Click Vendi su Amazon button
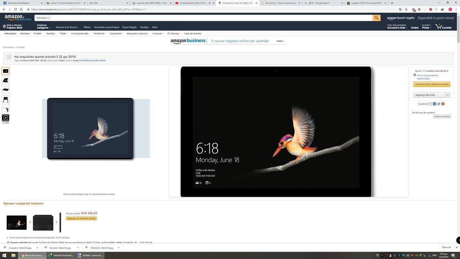The image size is (460, 259). (x=442, y=116)
